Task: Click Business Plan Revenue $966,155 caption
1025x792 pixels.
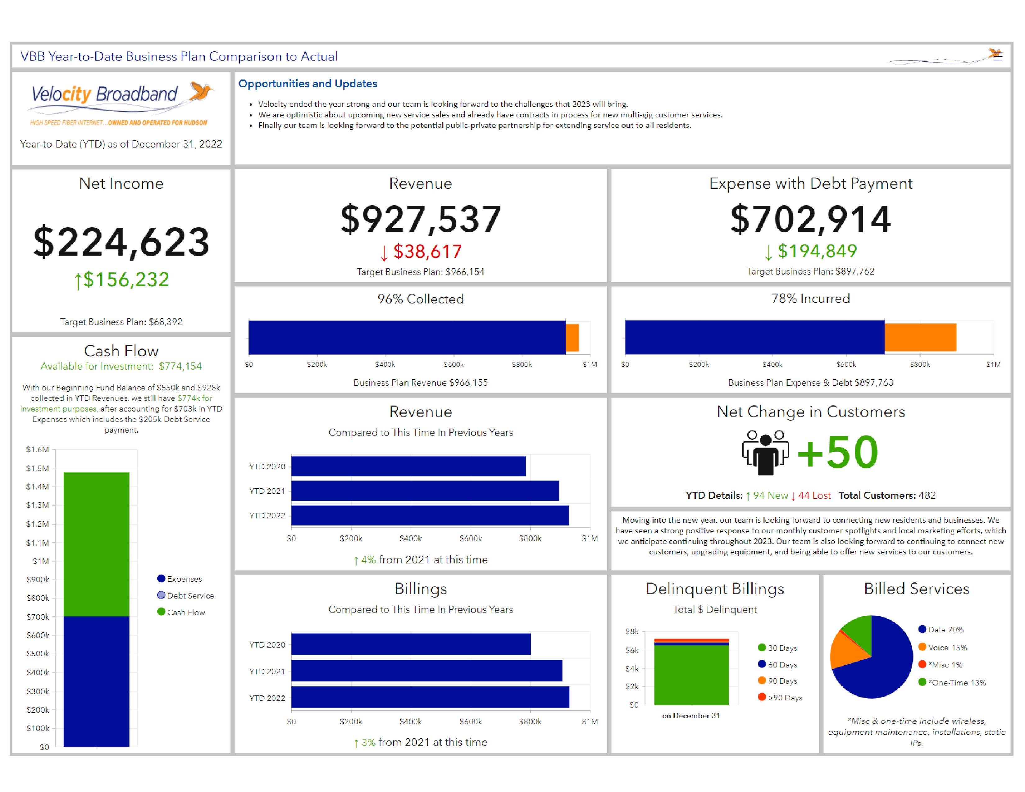Action: click(421, 382)
